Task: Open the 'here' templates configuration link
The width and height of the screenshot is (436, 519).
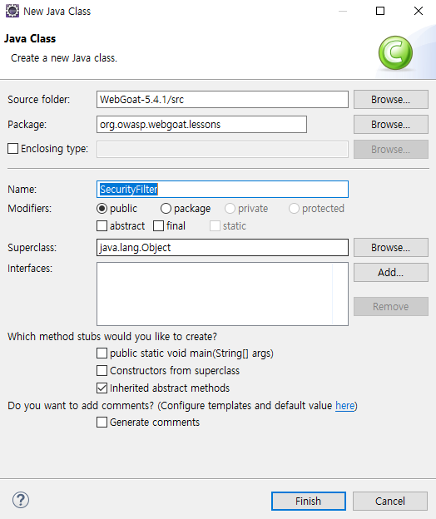Action: click(345, 406)
